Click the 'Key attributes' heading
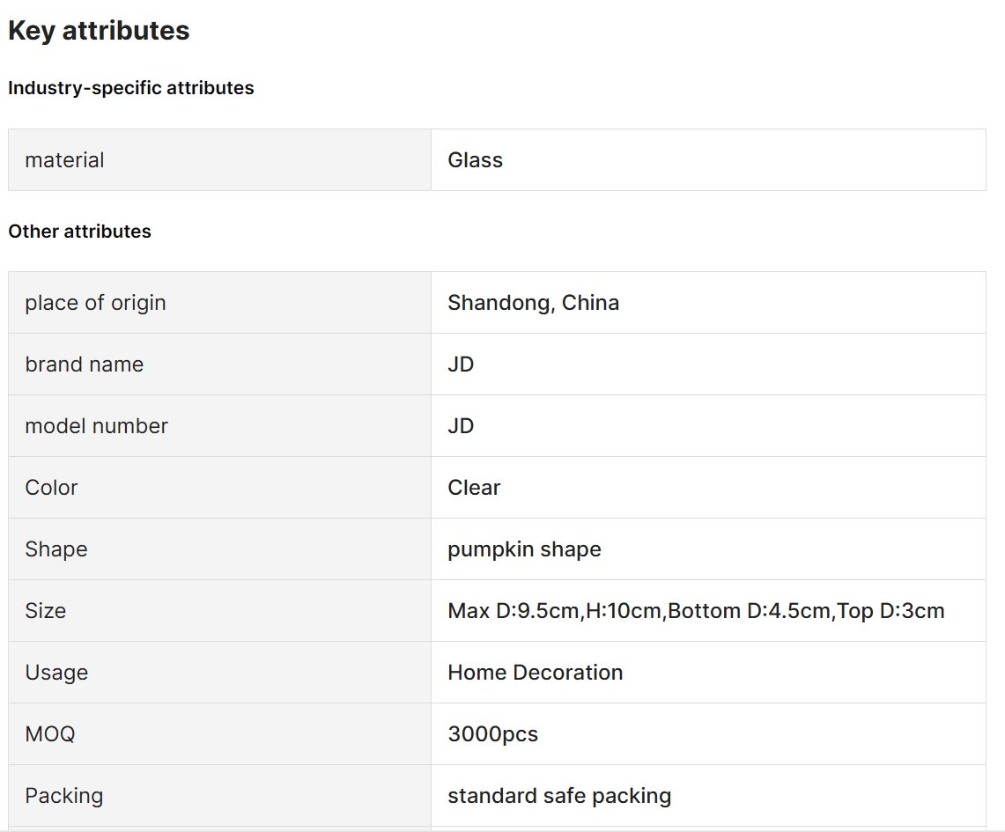 click(x=99, y=31)
